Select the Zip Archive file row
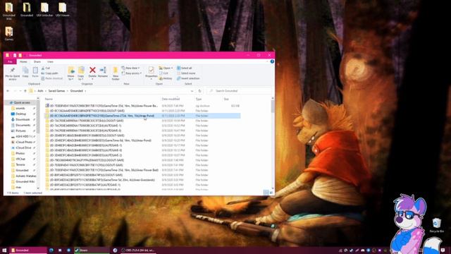The width and height of the screenshot is (451, 254). point(142,106)
